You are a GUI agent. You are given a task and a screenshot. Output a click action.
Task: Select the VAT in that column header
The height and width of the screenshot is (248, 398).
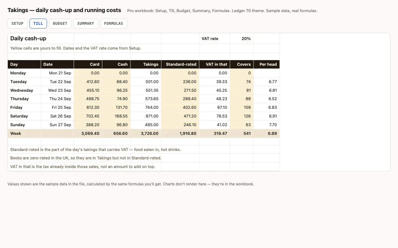[215, 64]
